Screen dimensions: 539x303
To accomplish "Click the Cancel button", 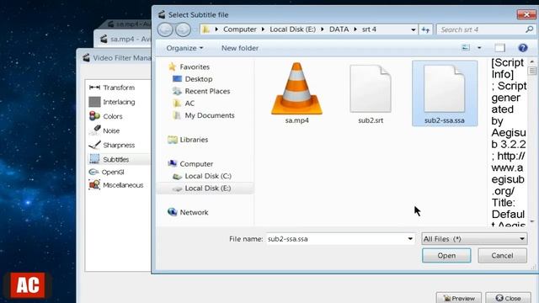I will click(x=502, y=256).
